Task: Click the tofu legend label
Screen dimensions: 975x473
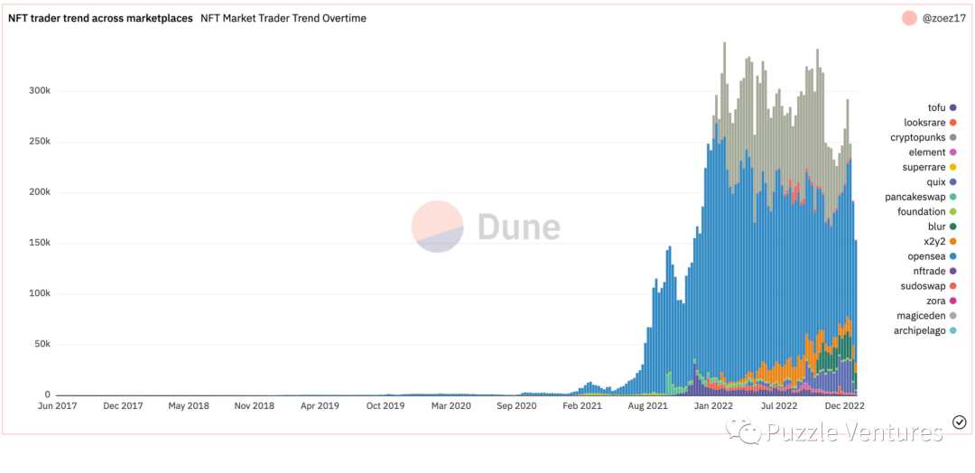Action: click(936, 108)
